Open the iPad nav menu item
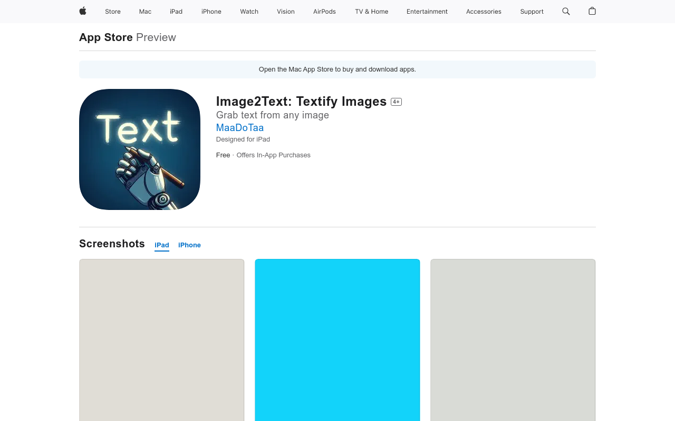675x421 pixels. coord(176,12)
